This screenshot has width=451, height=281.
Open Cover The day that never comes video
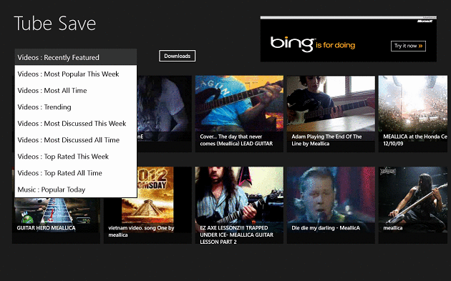pos(239,114)
